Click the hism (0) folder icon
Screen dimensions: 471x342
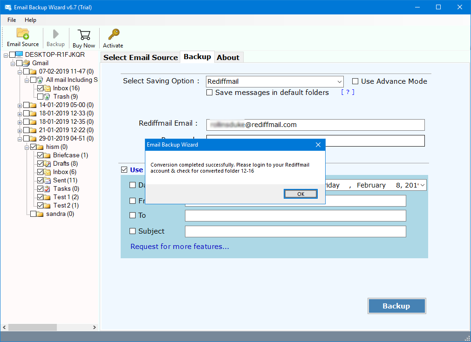[40, 147]
